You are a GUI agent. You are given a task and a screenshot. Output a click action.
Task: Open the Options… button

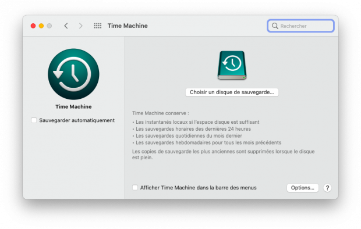[x=303, y=188]
